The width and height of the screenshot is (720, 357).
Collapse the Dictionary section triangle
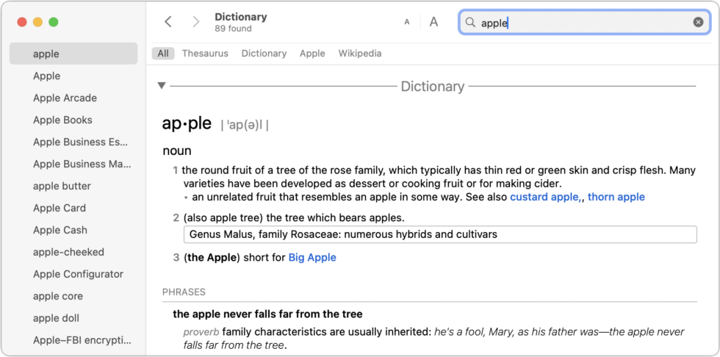(162, 86)
